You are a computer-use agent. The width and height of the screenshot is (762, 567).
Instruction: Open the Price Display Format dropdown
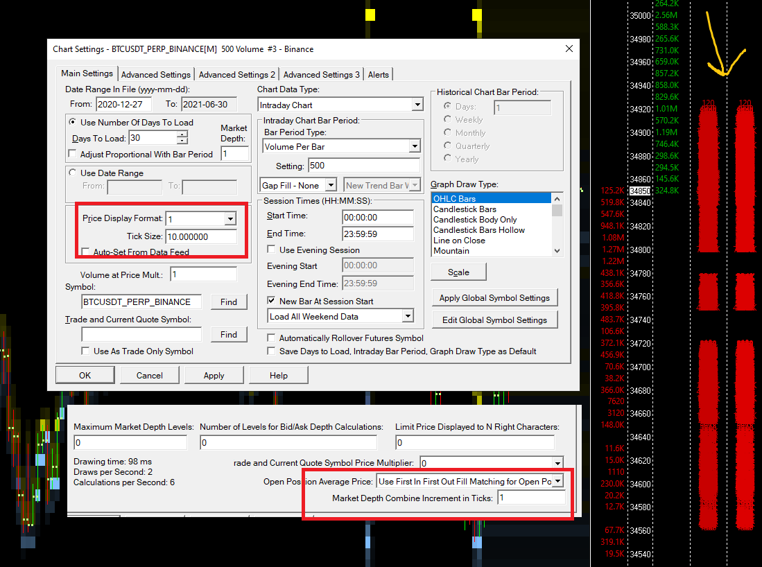tap(230, 218)
